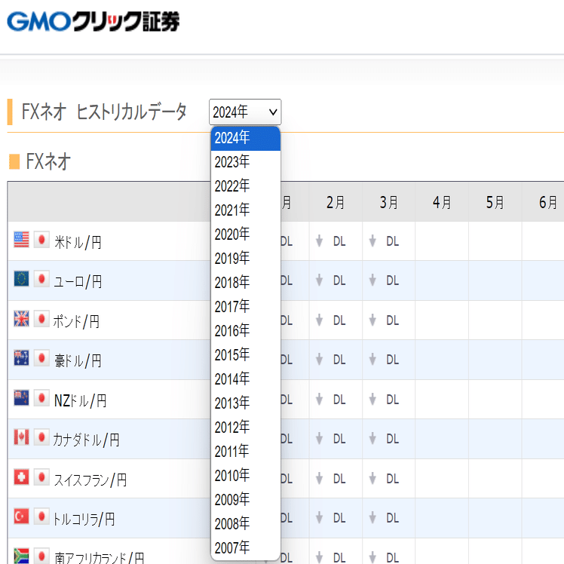The height and width of the screenshot is (564, 564).
Task: Download 豪ドル/円 March data
Action: (384, 360)
